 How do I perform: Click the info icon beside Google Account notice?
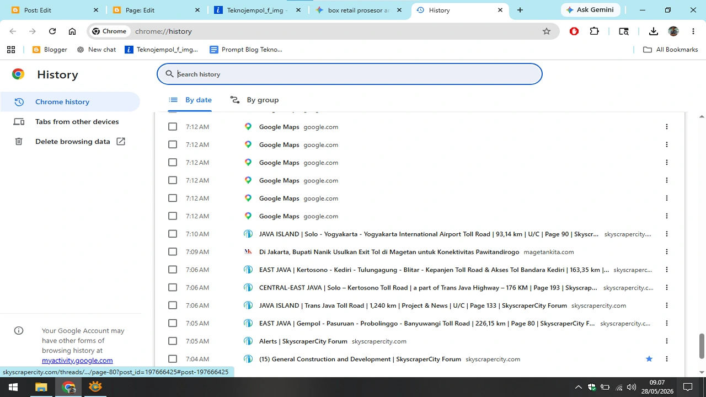pyautogui.click(x=19, y=331)
